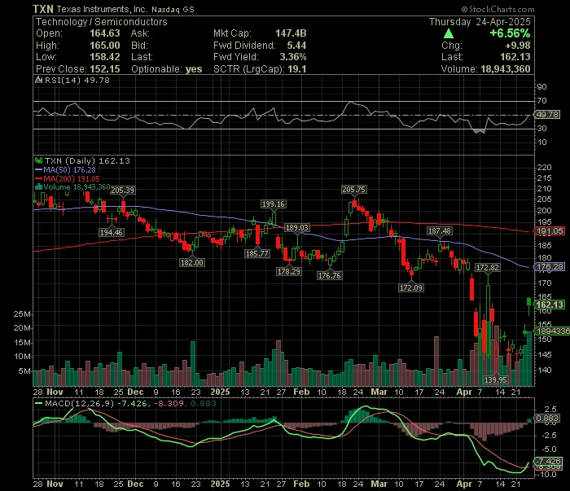
Task: Click the 199.16 peak price label
Action: tap(274, 204)
